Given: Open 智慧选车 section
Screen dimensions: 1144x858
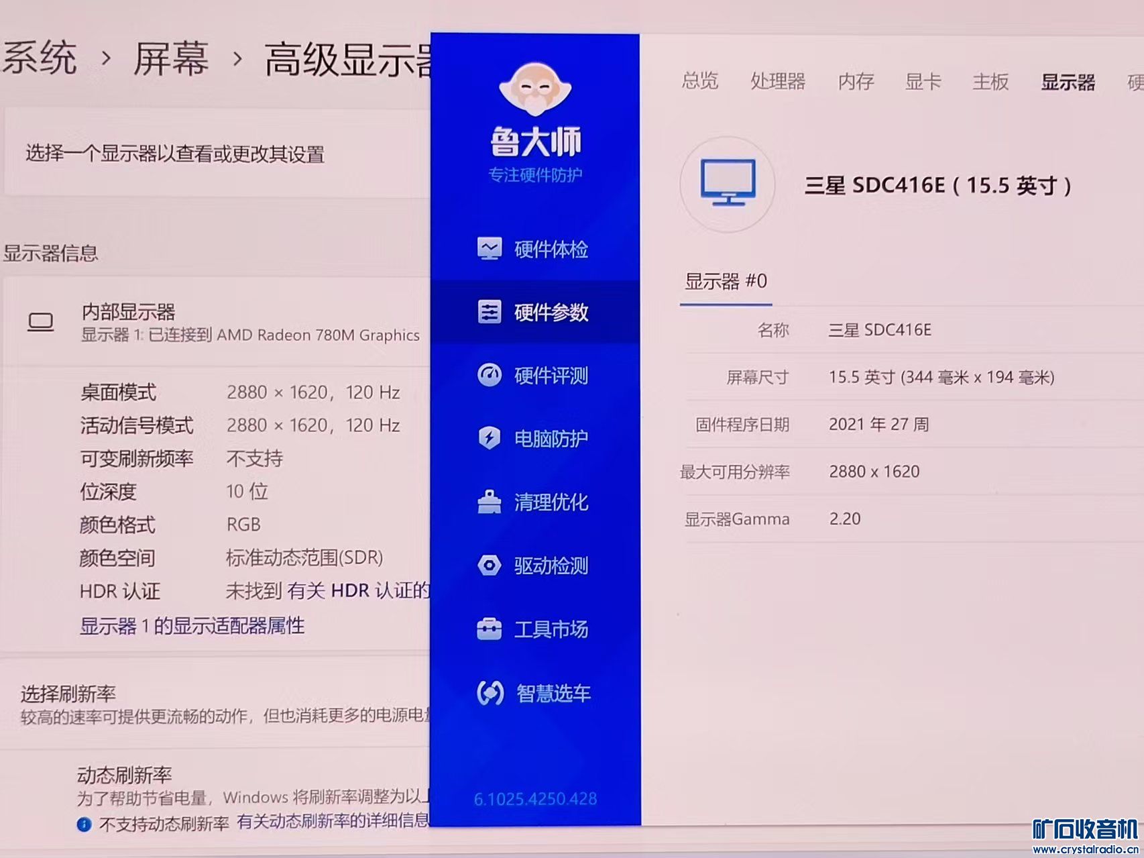Looking at the screenshot, I should (535, 692).
